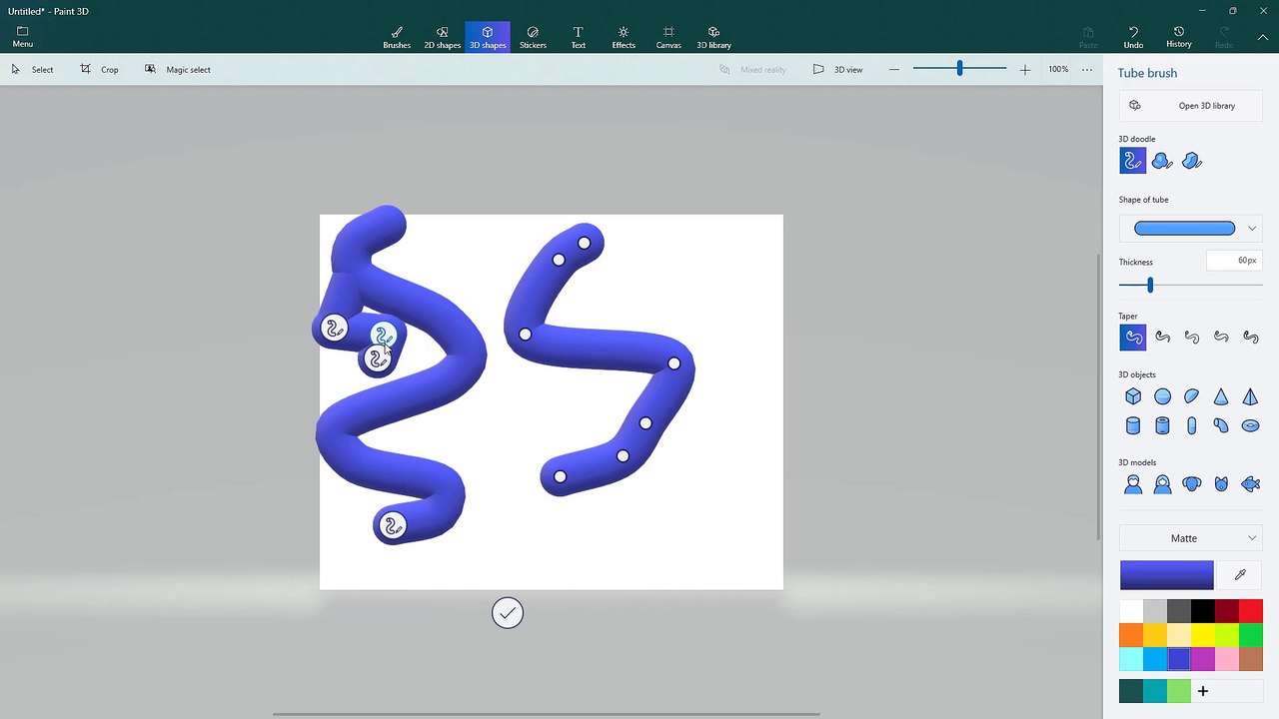Open the Matte material dropdown
The height and width of the screenshot is (719, 1279).
coord(1191,538)
